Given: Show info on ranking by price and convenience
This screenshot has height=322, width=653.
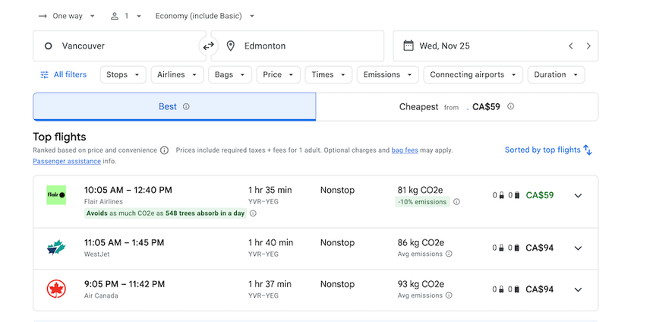Looking at the screenshot, I should point(165,150).
